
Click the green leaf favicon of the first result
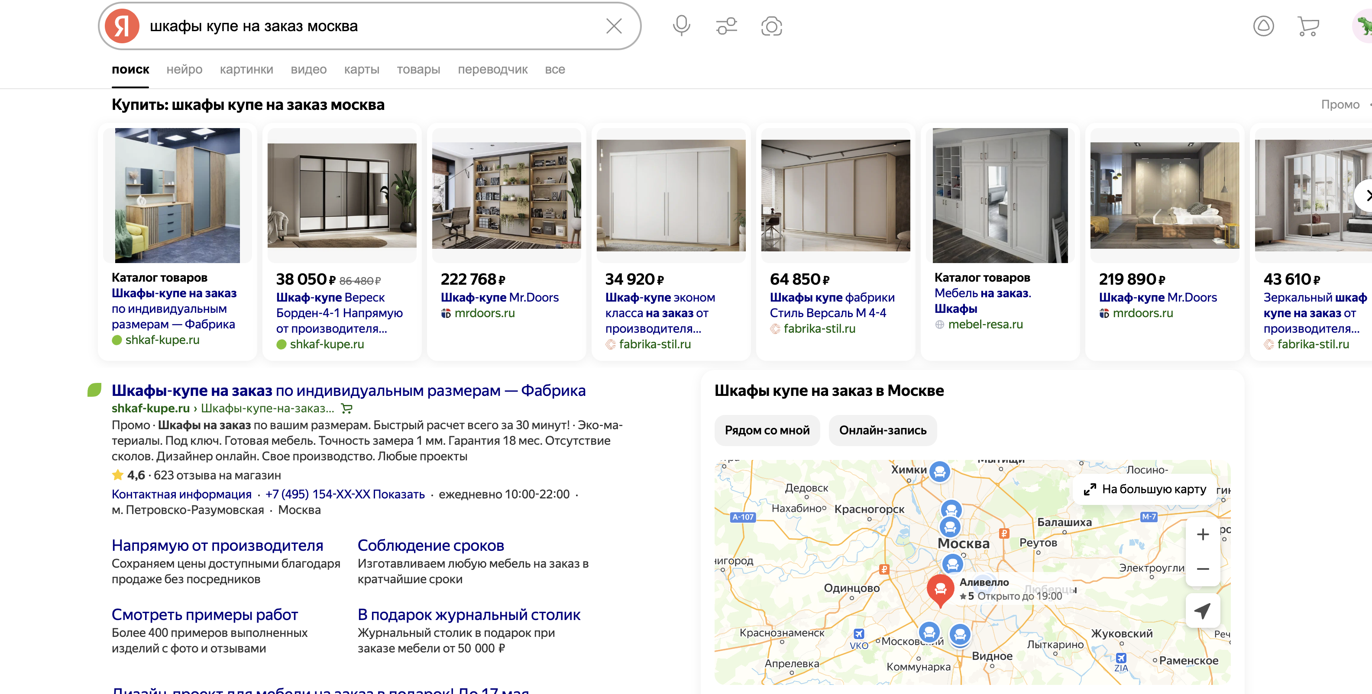click(94, 390)
